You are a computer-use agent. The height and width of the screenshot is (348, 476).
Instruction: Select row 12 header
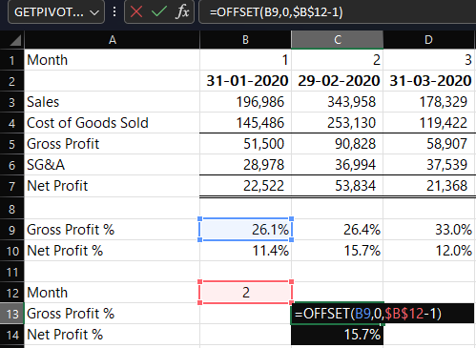click(x=11, y=293)
